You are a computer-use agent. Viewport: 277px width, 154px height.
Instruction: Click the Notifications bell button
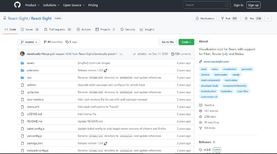tap(205, 18)
